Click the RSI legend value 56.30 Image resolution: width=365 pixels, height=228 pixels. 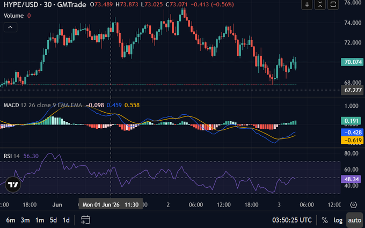[x=31, y=156]
